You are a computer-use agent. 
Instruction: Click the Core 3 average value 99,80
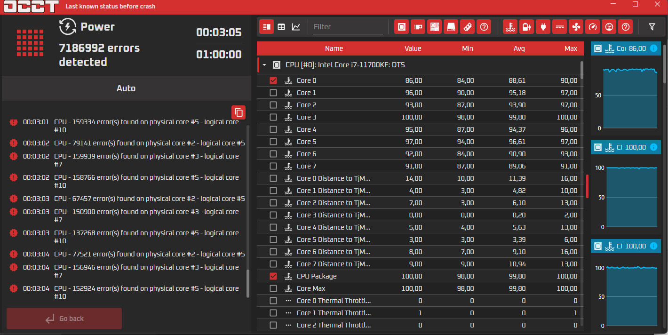click(x=517, y=117)
